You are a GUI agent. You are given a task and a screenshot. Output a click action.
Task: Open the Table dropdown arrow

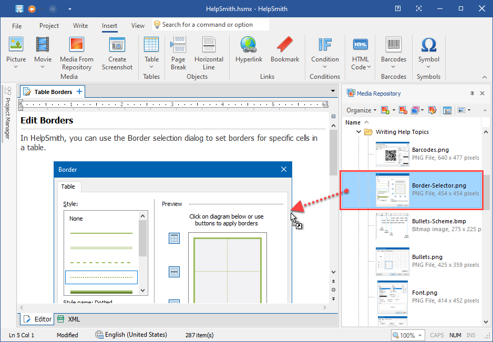click(x=151, y=67)
